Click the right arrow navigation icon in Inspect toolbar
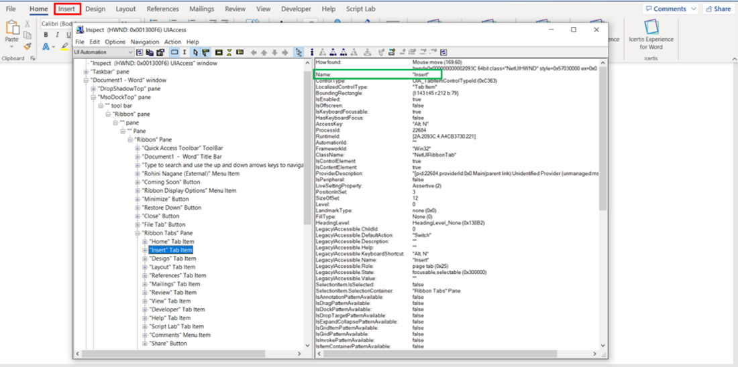The height and width of the screenshot is (367, 738). (284, 52)
